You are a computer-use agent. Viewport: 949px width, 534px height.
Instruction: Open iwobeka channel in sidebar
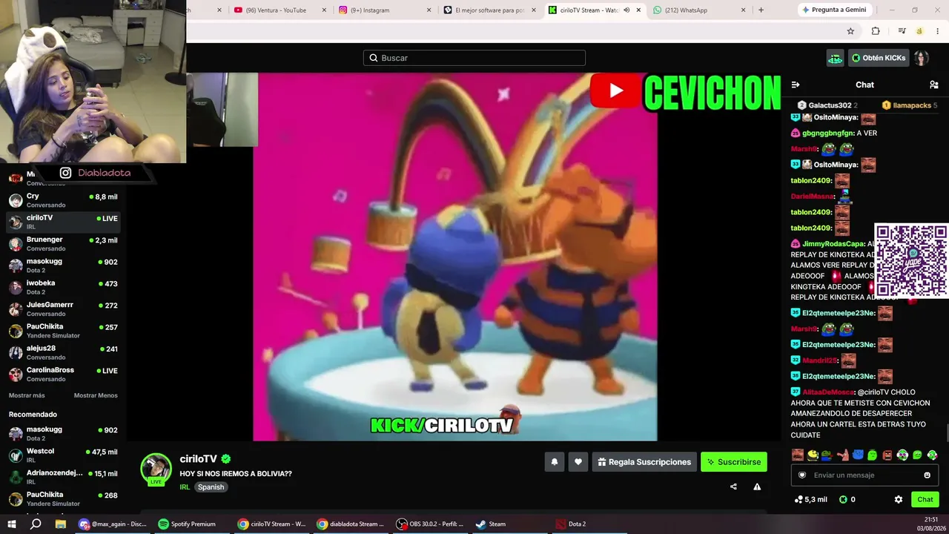point(63,288)
